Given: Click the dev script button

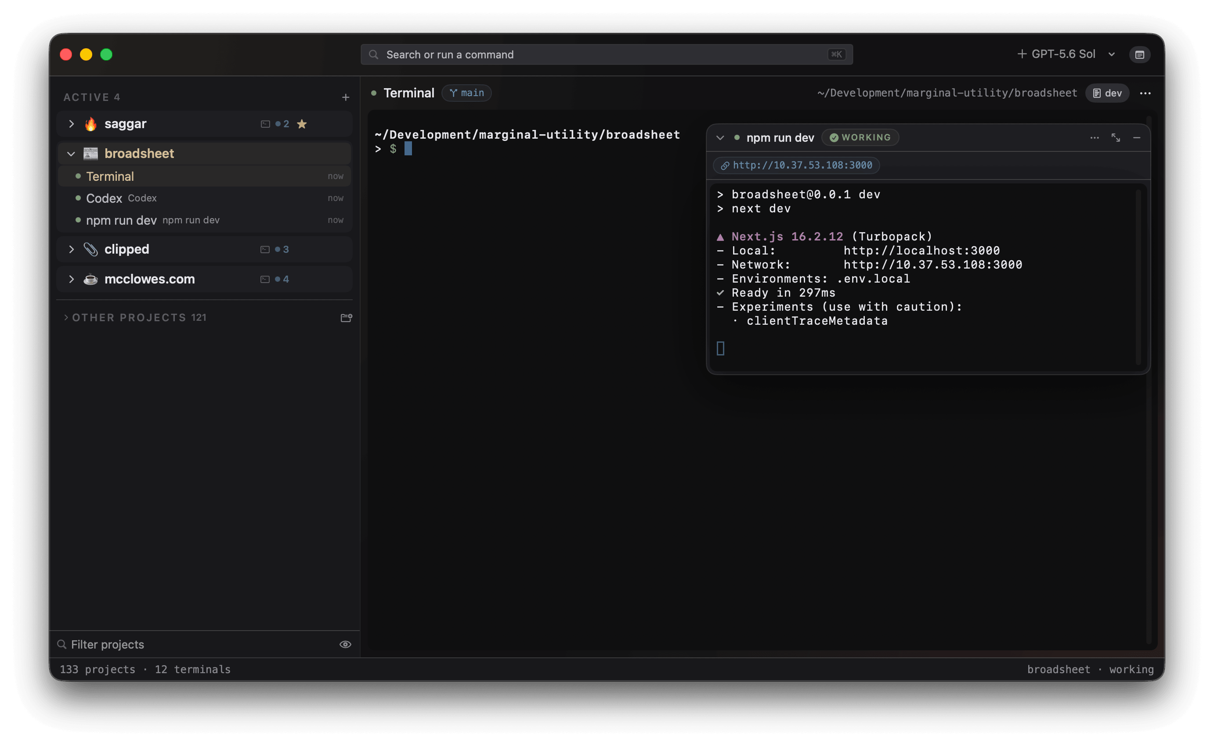Looking at the screenshot, I should click(x=1106, y=93).
